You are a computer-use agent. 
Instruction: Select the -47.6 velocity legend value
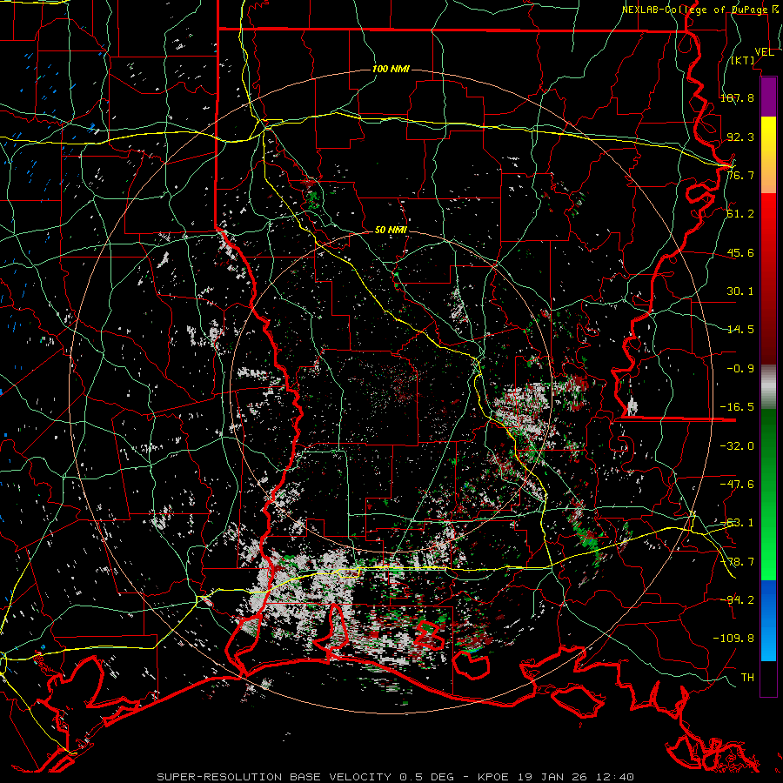point(737,485)
